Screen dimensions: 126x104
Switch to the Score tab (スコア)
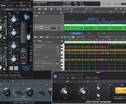(89, 33)
